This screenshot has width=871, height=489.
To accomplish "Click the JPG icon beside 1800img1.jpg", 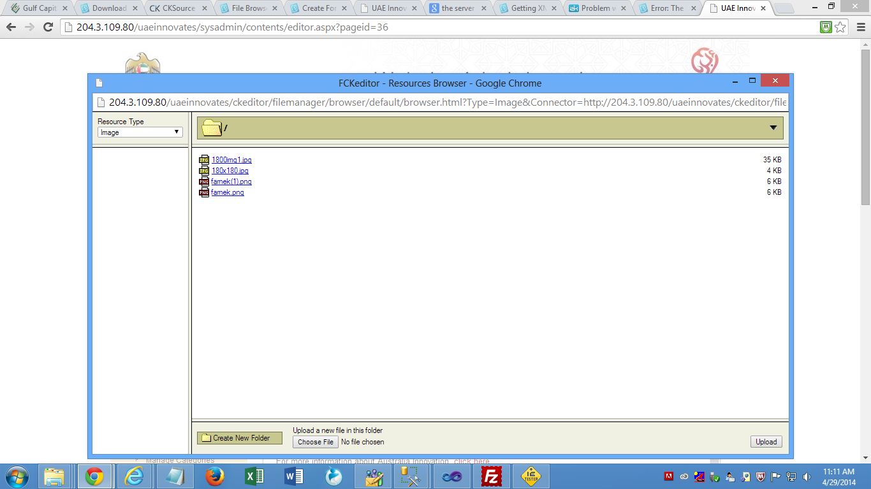I will coord(204,160).
